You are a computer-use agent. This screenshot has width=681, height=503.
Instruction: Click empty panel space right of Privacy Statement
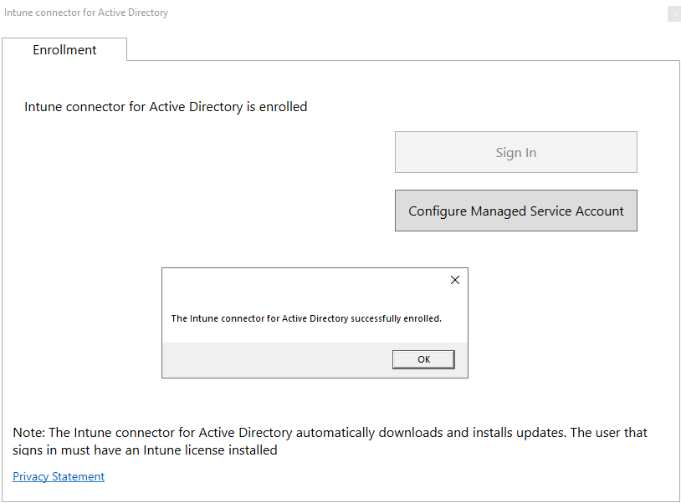click(376, 476)
